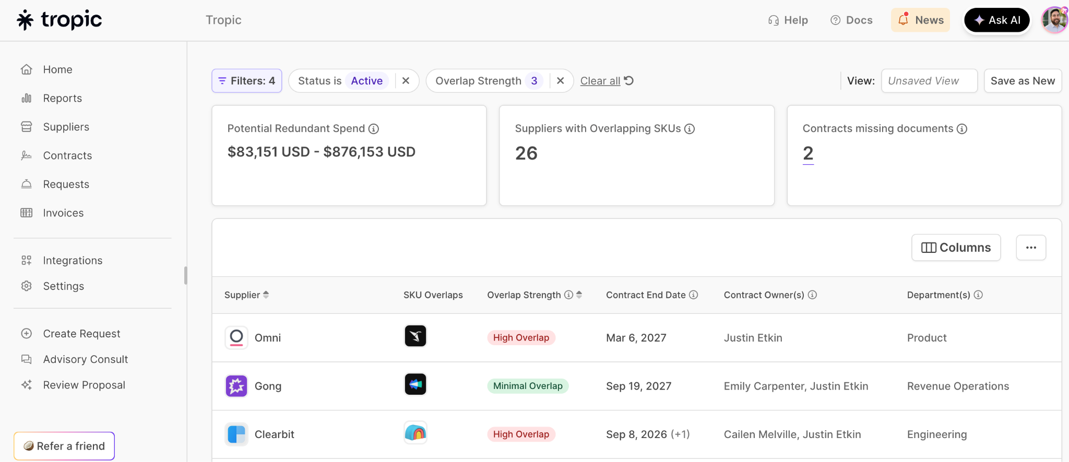The image size is (1069, 462).
Task: Click the SKU Overlaps column header
Action: [433, 295]
